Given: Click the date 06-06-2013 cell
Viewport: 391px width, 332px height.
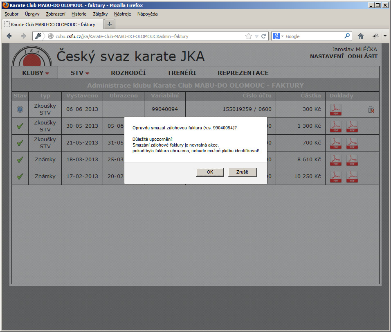Looking at the screenshot, I should [x=82, y=109].
